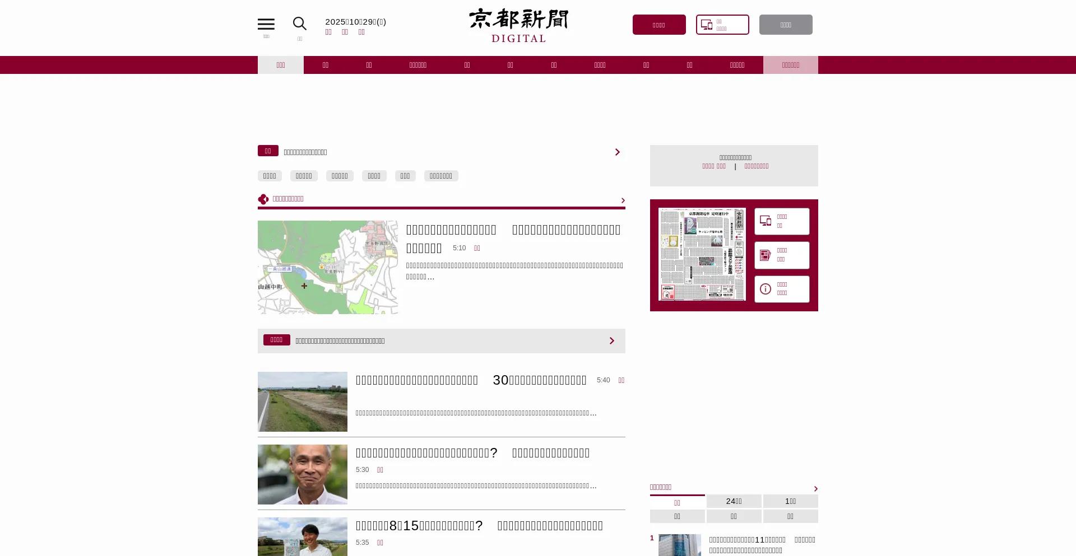Select the ranking tab starting with 1
Screen dimensions: 1076x556
tap(790, 501)
